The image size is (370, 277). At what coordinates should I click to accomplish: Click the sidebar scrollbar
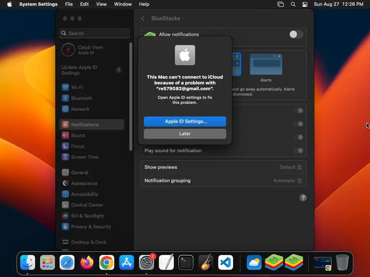131,97
